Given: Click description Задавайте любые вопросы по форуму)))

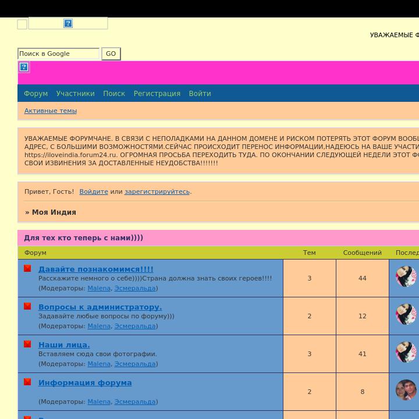Looking at the screenshot, I should [x=106, y=317].
